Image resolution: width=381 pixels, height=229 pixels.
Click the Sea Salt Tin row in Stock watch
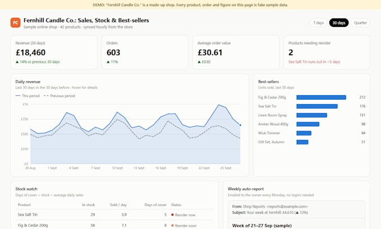(x=115, y=214)
